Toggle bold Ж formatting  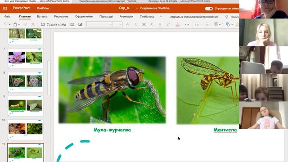pos(144,24)
